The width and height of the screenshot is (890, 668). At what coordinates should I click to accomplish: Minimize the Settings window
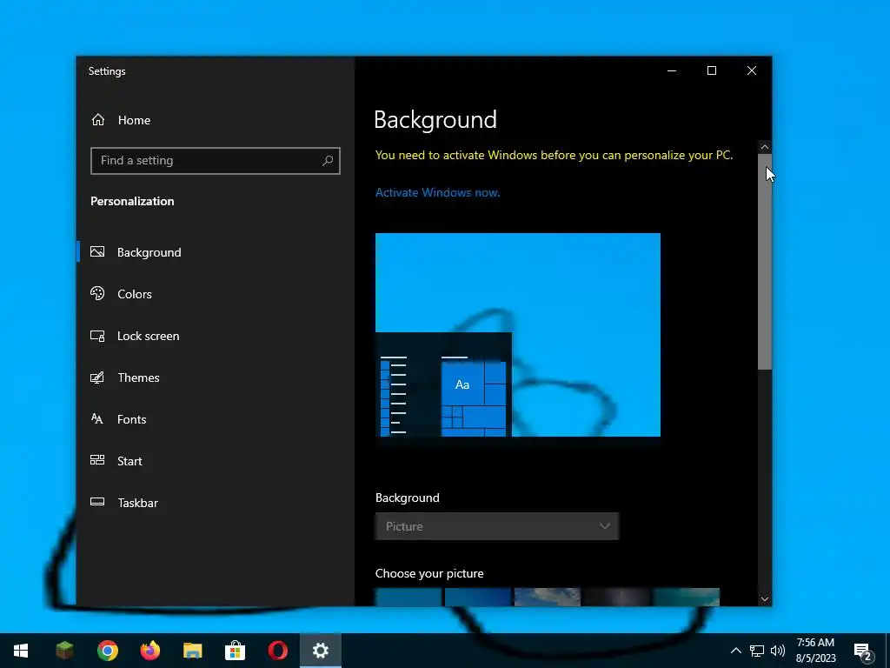coord(672,71)
